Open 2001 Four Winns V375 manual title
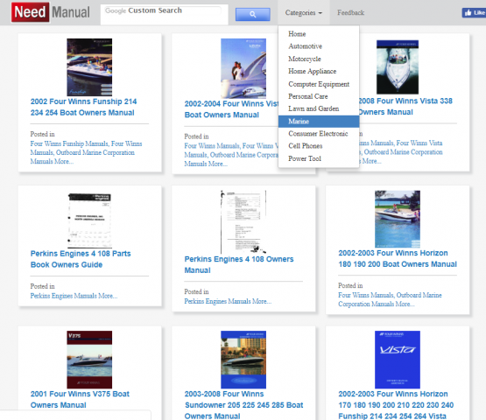Image resolution: width=486 pixels, height=420 pixels. (80, 400)
